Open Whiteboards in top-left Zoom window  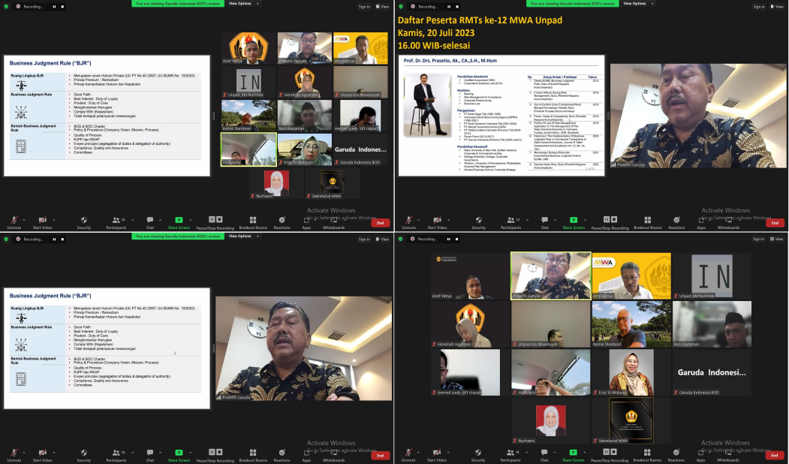[333, 222]
